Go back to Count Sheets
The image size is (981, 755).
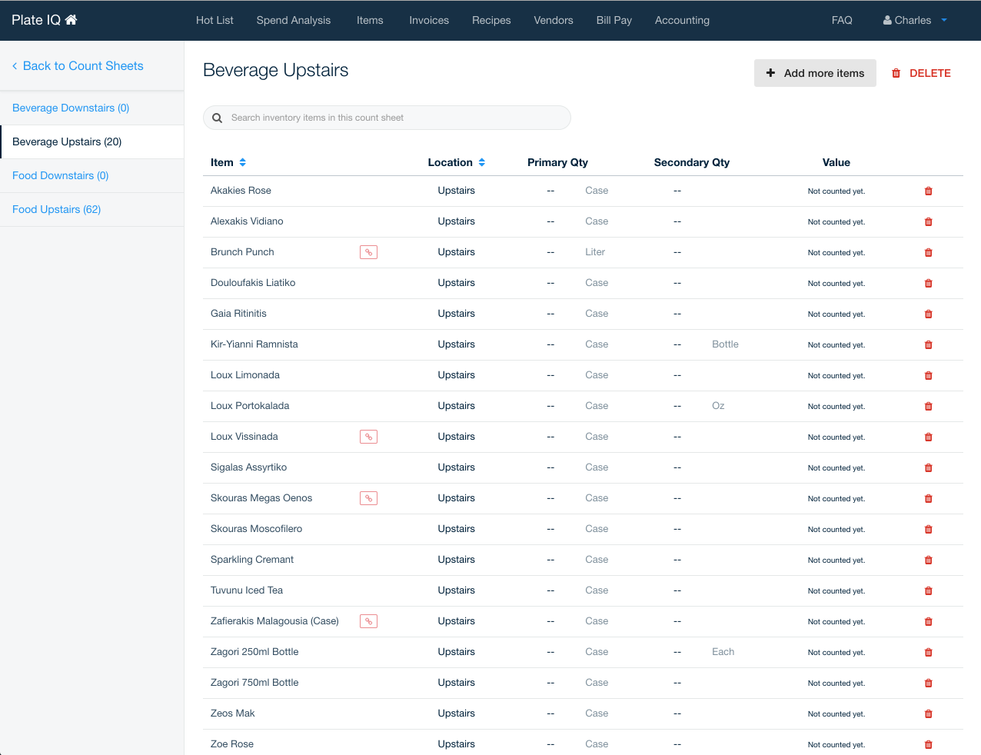(78, 66)
